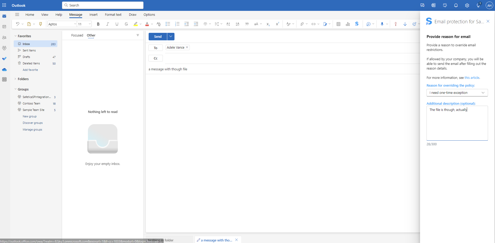
Task: Toggle Strikethrough formatting
Action: [x=126, y=24]
